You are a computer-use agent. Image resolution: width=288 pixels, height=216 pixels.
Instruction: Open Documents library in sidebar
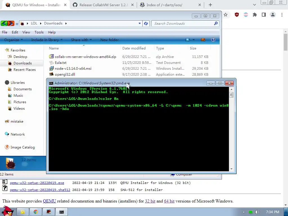(x=22, y=89)
